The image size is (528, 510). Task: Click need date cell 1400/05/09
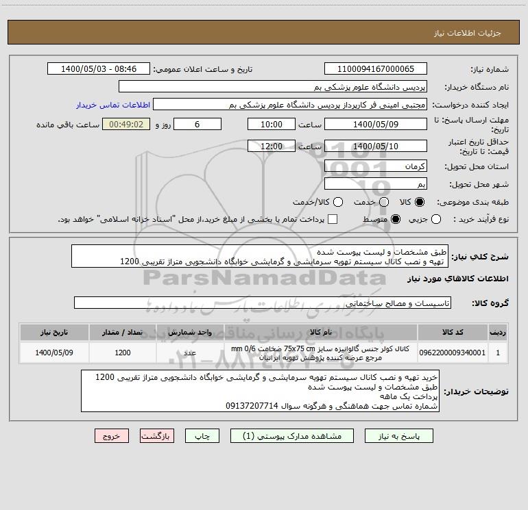click(x=54, y=353)
